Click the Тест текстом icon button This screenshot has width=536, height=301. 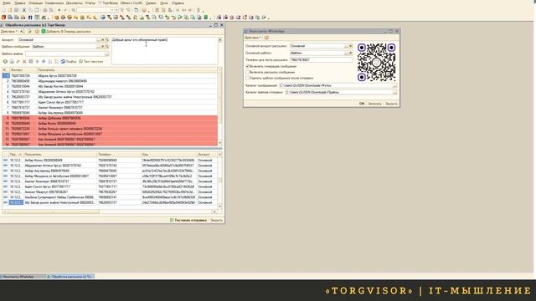point(91,61)
